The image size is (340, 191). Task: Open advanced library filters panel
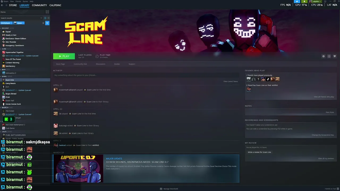tap(47, 23)
